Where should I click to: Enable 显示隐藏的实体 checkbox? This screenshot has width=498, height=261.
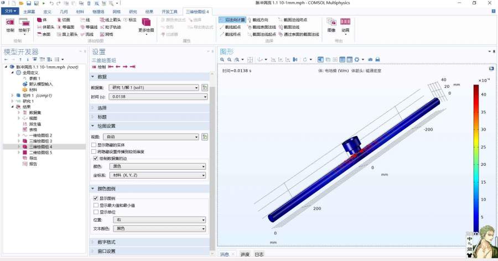(x=94, y=145)
